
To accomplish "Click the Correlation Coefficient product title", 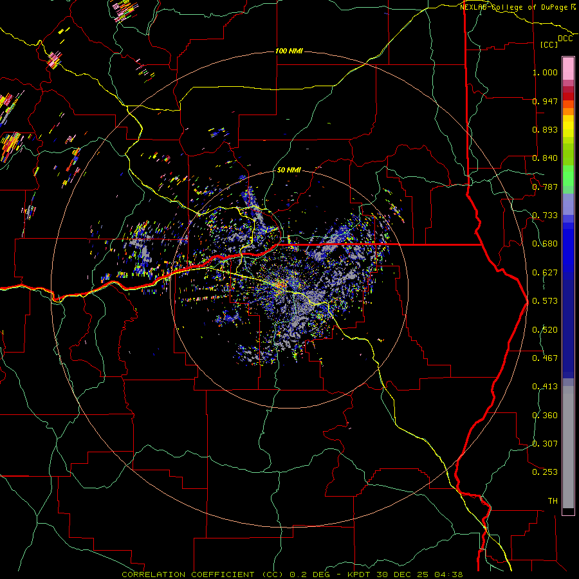I will (x=203, y=574).
